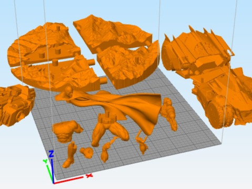Select the terrain base piece with three pegs
Image resolution: width=252 pixels, height=189 pixels.
click(x=43, y=43)
